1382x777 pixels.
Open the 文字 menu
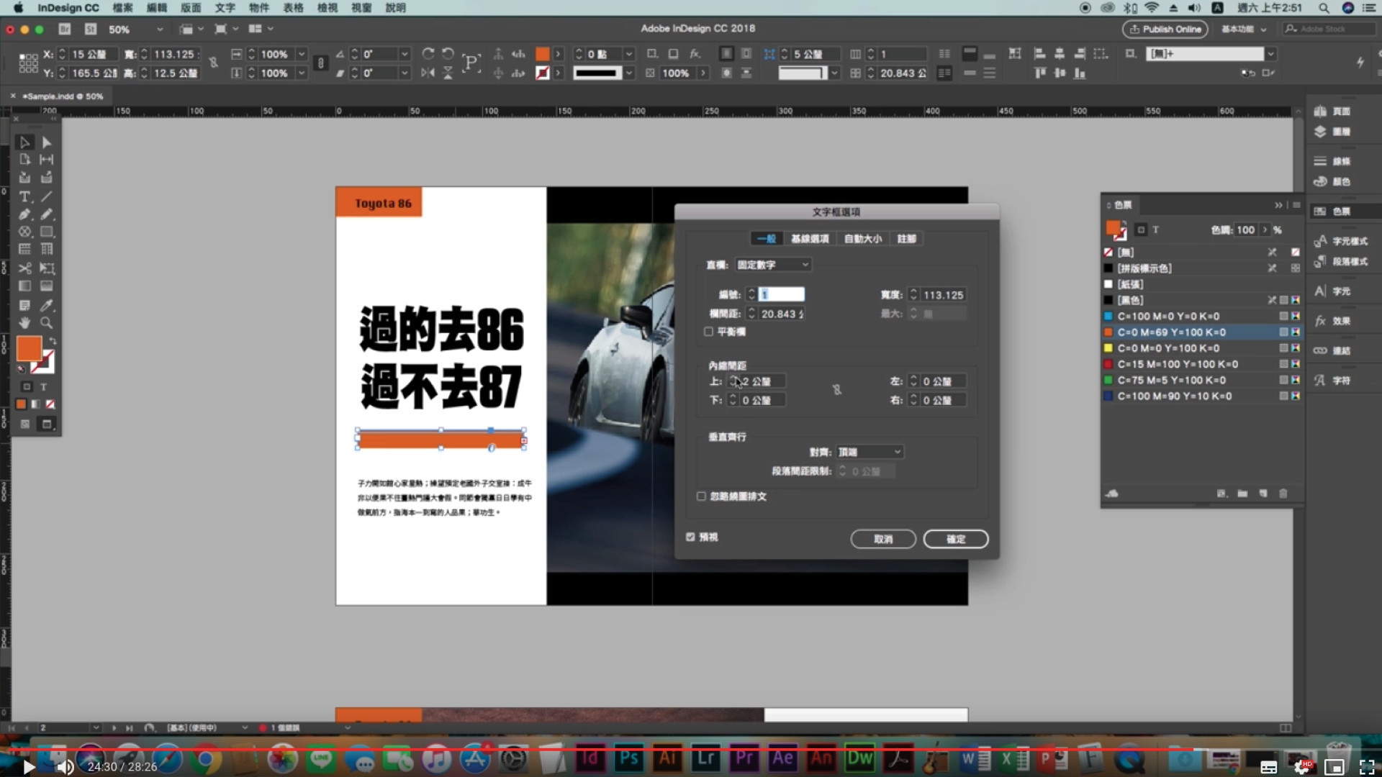(x=225, y=8)
